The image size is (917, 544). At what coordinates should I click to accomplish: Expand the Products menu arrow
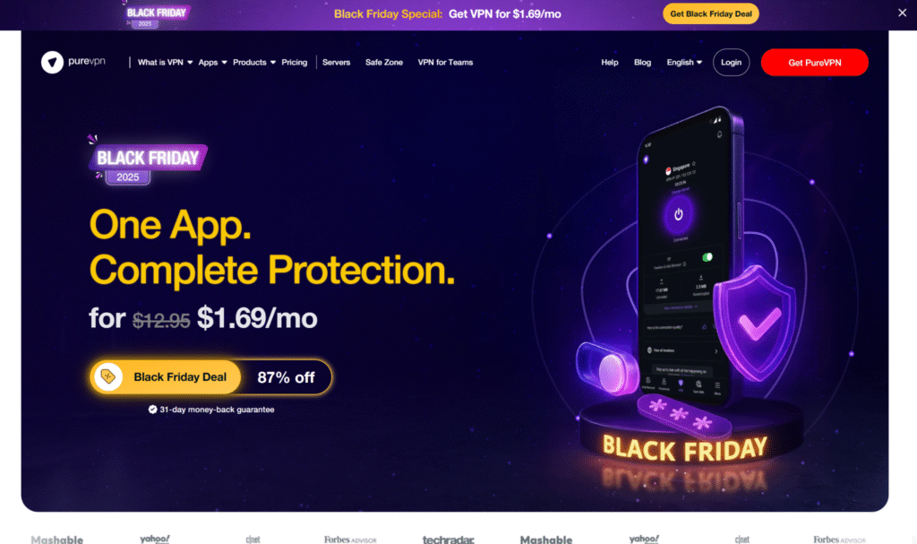[272, 62]
